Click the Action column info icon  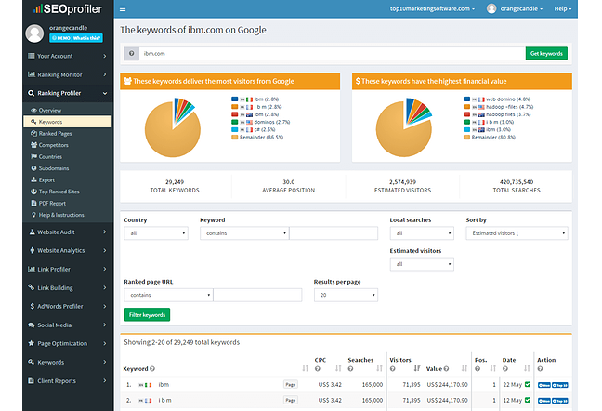pos(540,369)
